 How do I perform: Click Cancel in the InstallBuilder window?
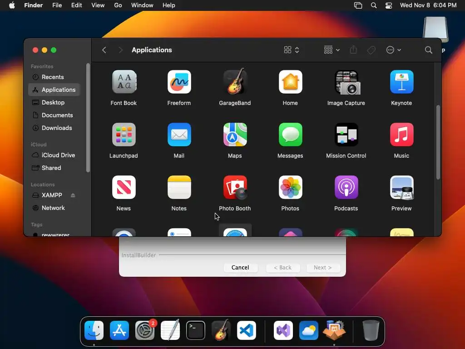coord(240,267)
